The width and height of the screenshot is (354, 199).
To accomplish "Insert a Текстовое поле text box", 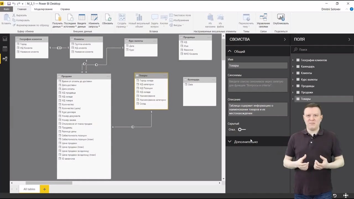I will (x=180, y=15).
